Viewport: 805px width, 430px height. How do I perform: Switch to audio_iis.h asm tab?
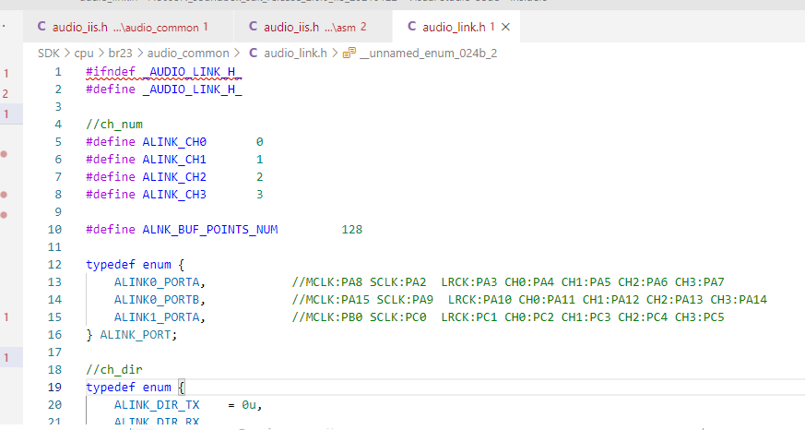click(314, 27)
